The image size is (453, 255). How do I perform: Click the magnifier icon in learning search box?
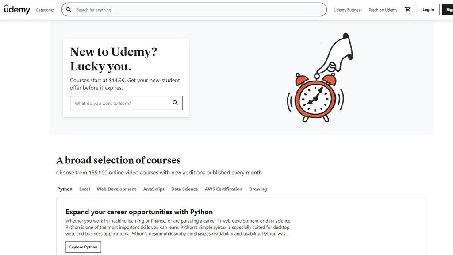click(175, 103)
